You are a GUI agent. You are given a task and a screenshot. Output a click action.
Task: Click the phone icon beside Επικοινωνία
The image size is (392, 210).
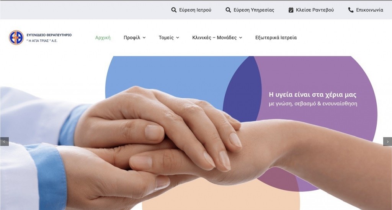351,10
